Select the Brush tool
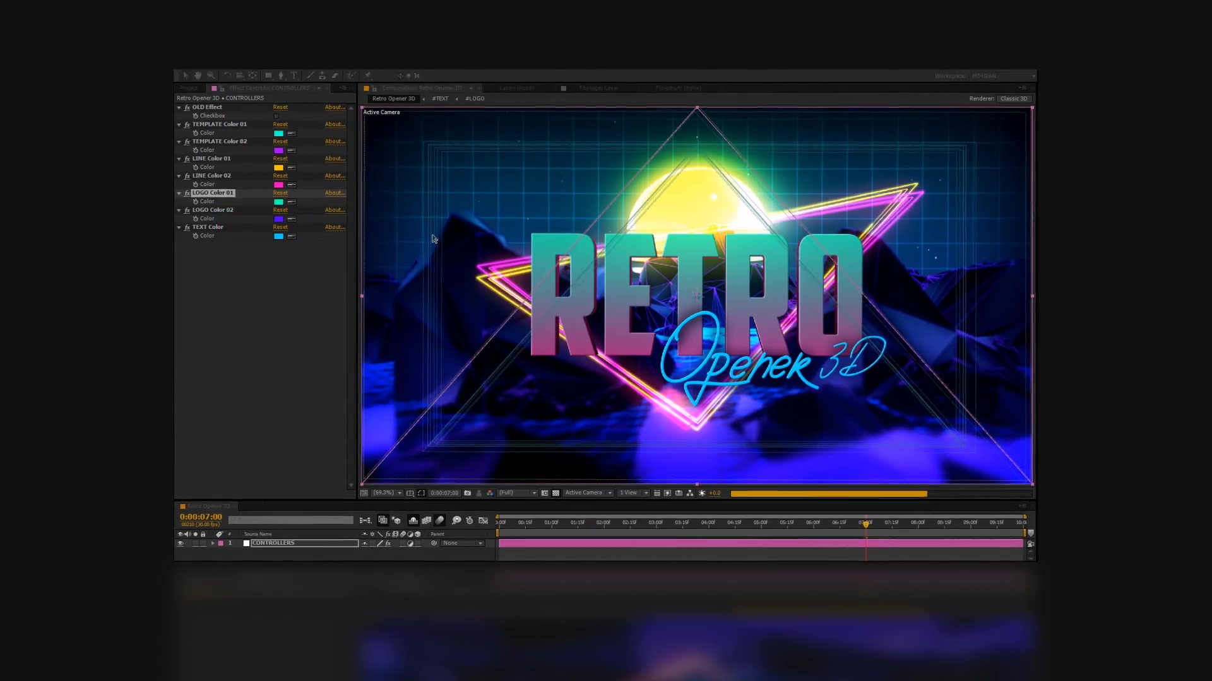The height and width of the screenshot is (681, 1212). (310, 76)
